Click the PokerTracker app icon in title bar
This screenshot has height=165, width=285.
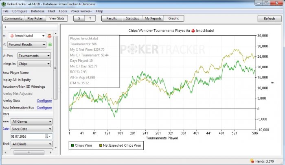3,4
